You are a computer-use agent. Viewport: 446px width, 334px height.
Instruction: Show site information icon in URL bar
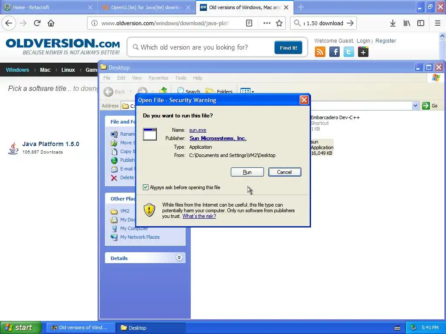pyautogui.click(x=95, y=23)
